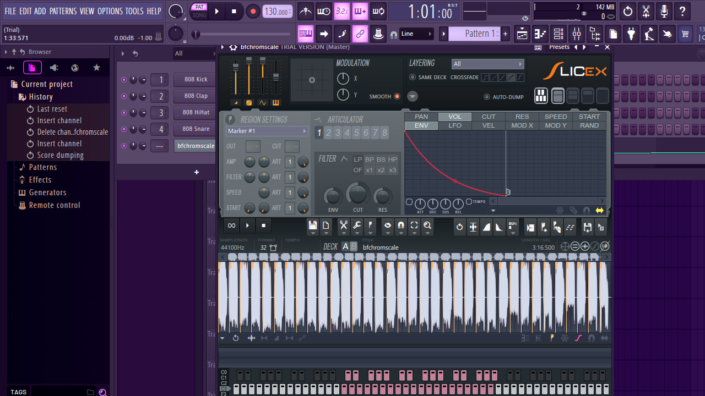Click the LP filter type
The image size is (705, 396).
pos(358,159)
